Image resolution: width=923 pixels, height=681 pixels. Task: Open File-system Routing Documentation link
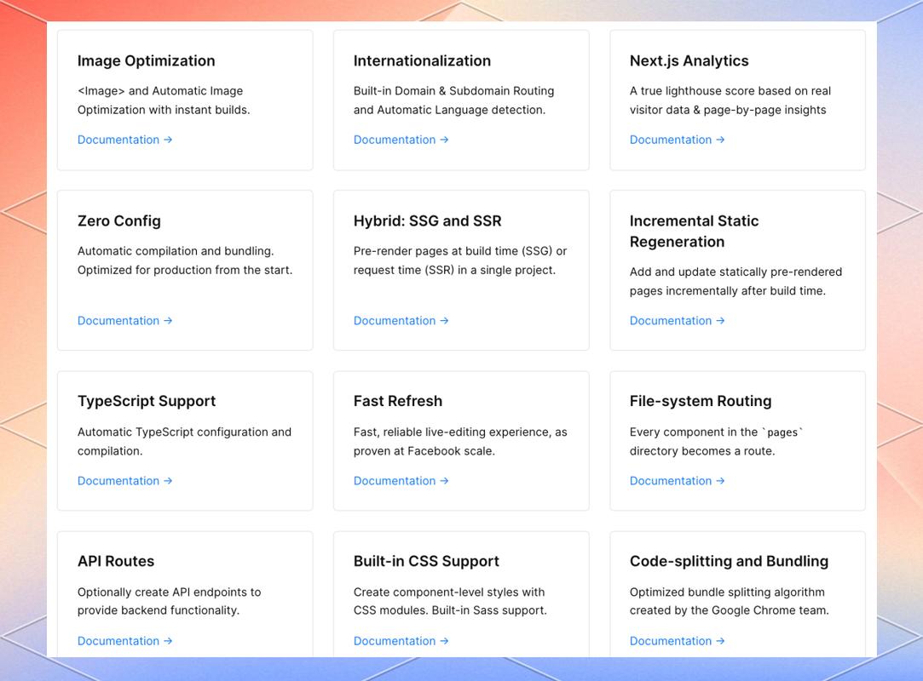tap(677, 481)
